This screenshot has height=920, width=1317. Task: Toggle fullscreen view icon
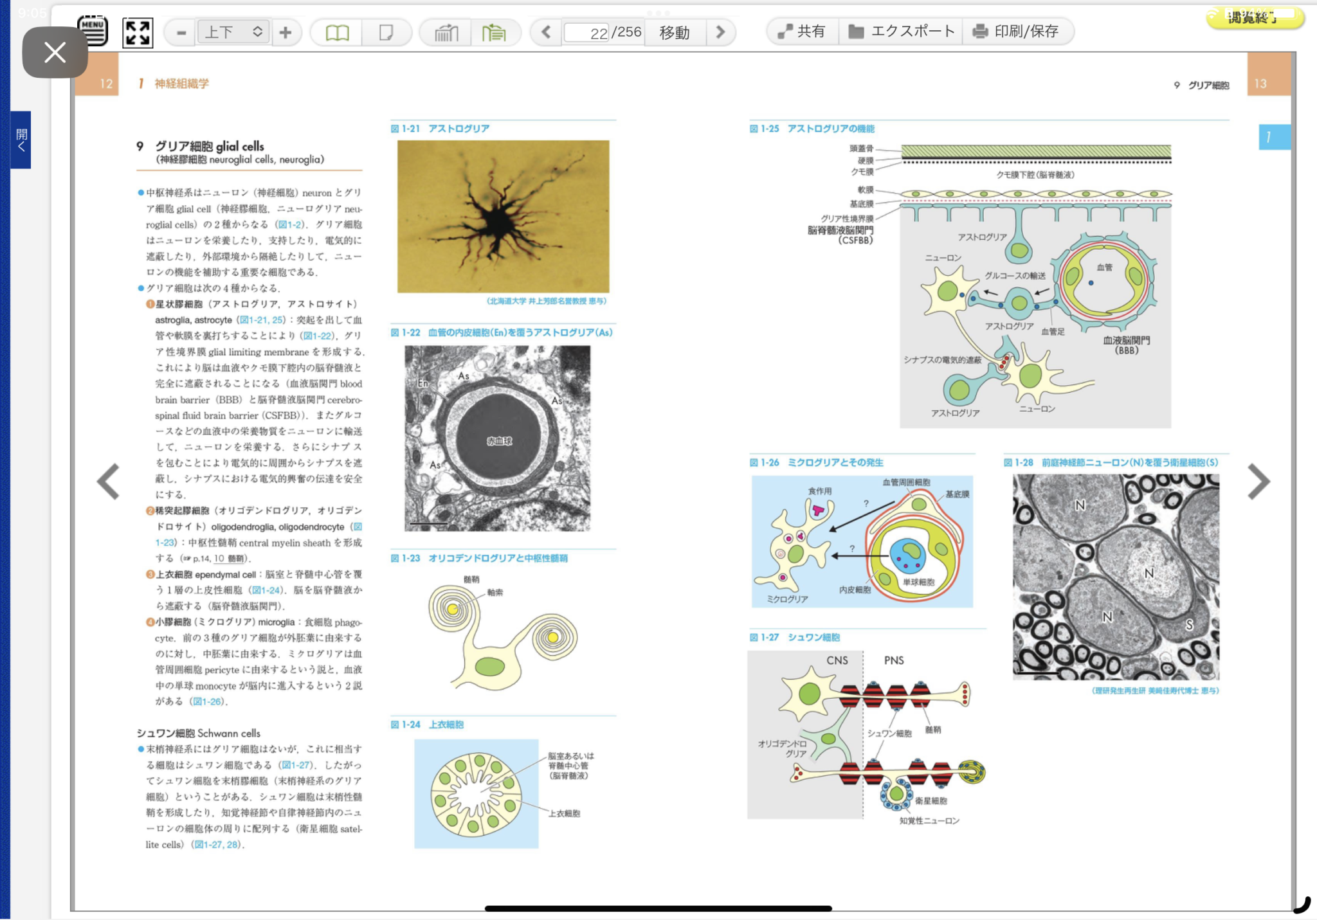(138, 32)
